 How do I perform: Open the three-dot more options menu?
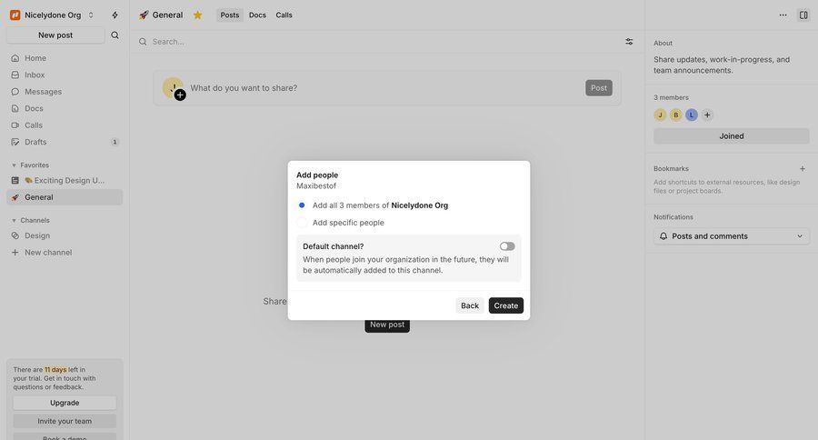tap(783, 15)
